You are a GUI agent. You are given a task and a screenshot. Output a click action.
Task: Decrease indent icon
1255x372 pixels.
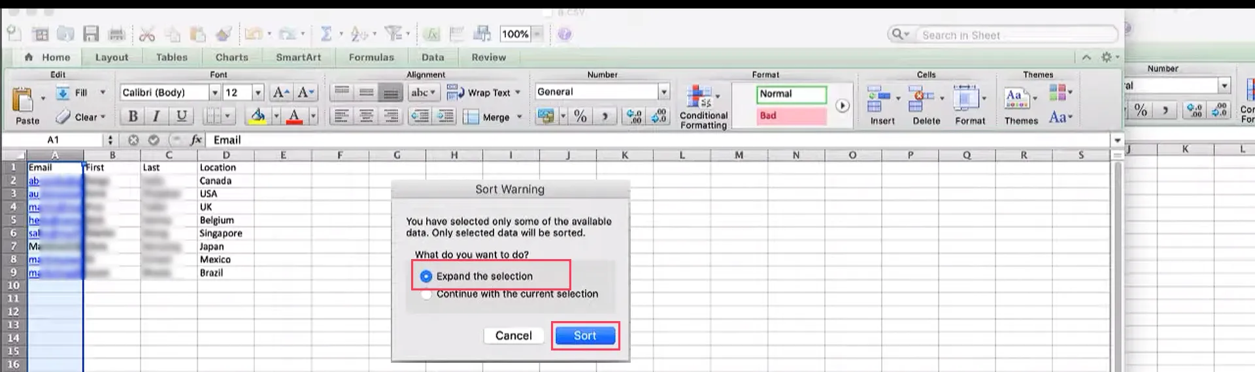[x=420, y=116]
